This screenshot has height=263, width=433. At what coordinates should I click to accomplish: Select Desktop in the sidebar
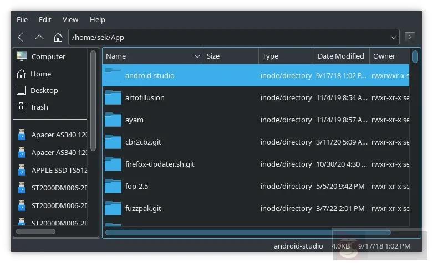point(44,90)
